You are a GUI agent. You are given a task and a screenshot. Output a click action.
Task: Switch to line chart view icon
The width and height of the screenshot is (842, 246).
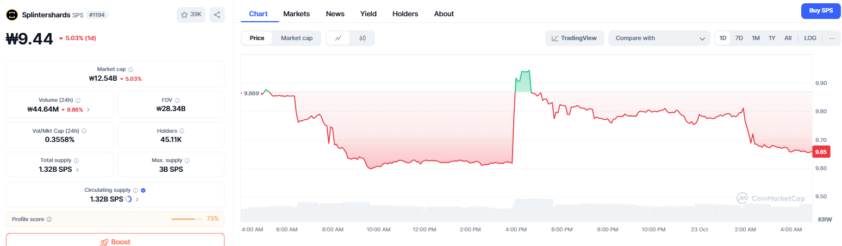click(x=339, y=38)
